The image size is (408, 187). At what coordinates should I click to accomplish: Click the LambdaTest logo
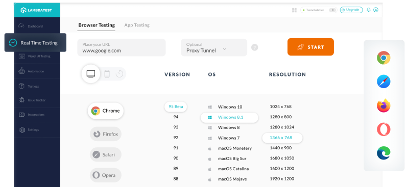tap(36, 10)
